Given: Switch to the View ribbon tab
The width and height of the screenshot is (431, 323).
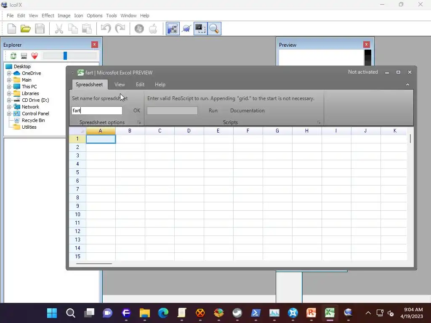Looking at the screenshot, I should point(120,85).
